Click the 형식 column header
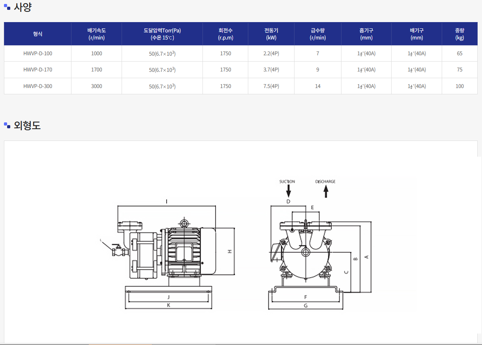 pos(38,34)
